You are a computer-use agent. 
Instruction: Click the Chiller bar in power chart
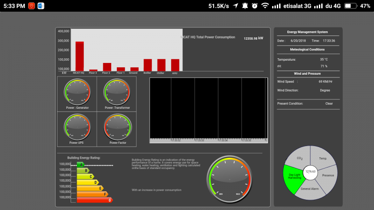tap(161, 65)
